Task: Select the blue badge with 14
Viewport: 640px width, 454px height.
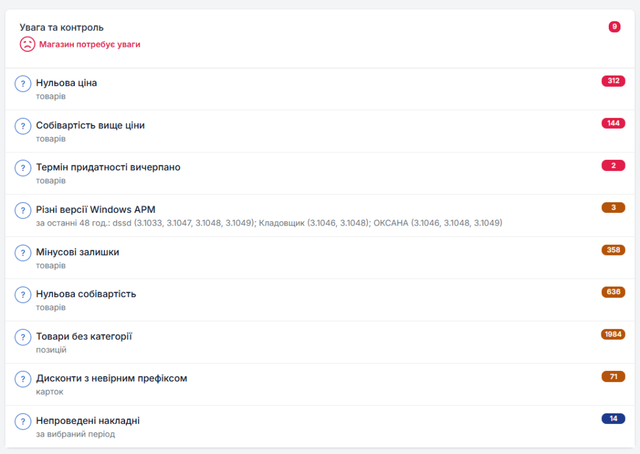Action: pos(613,418)
